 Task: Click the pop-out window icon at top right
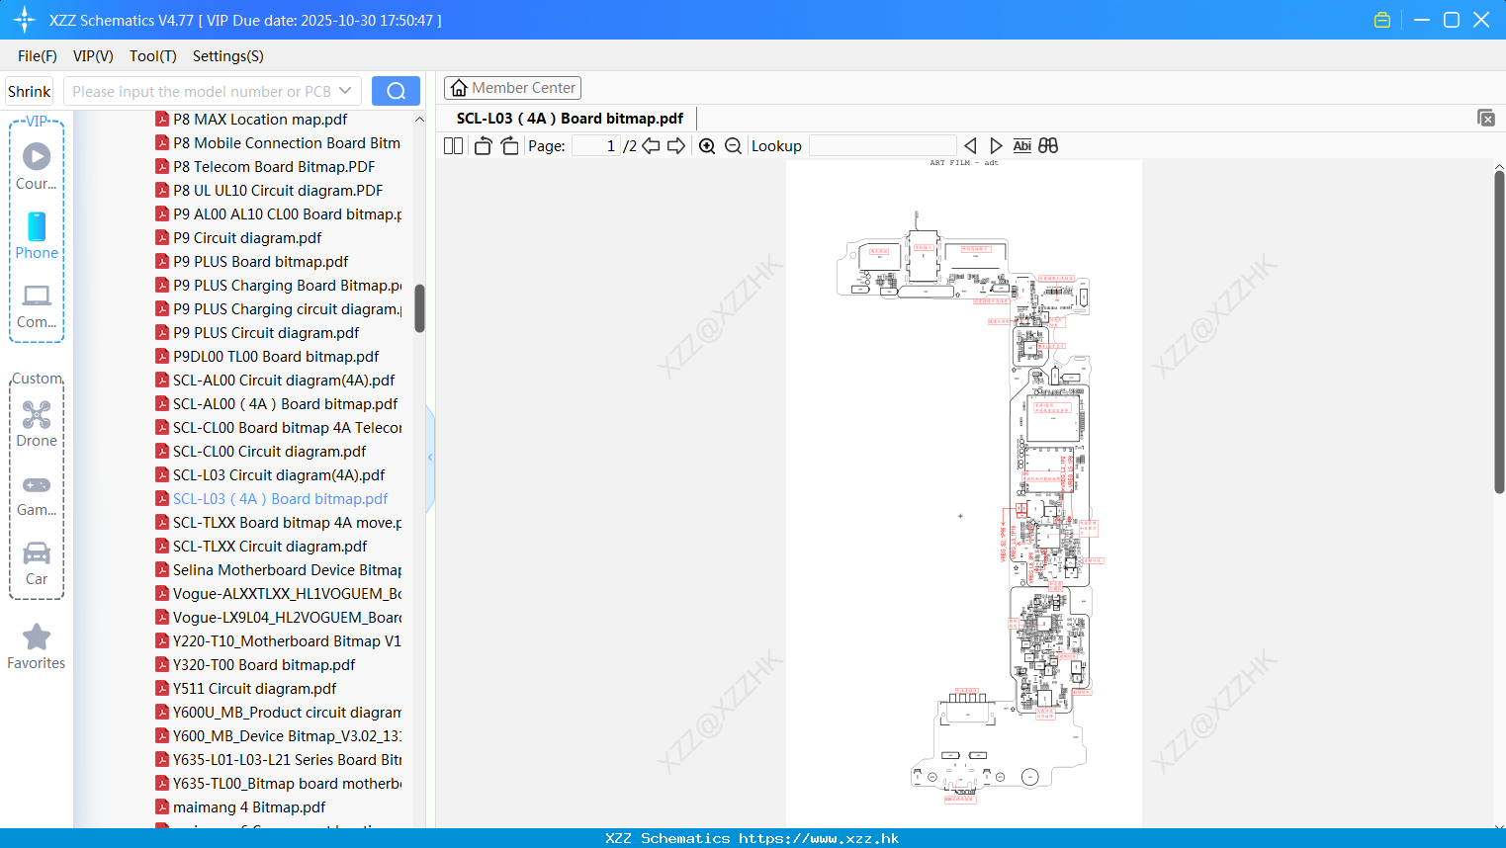tap(1486, 118)
